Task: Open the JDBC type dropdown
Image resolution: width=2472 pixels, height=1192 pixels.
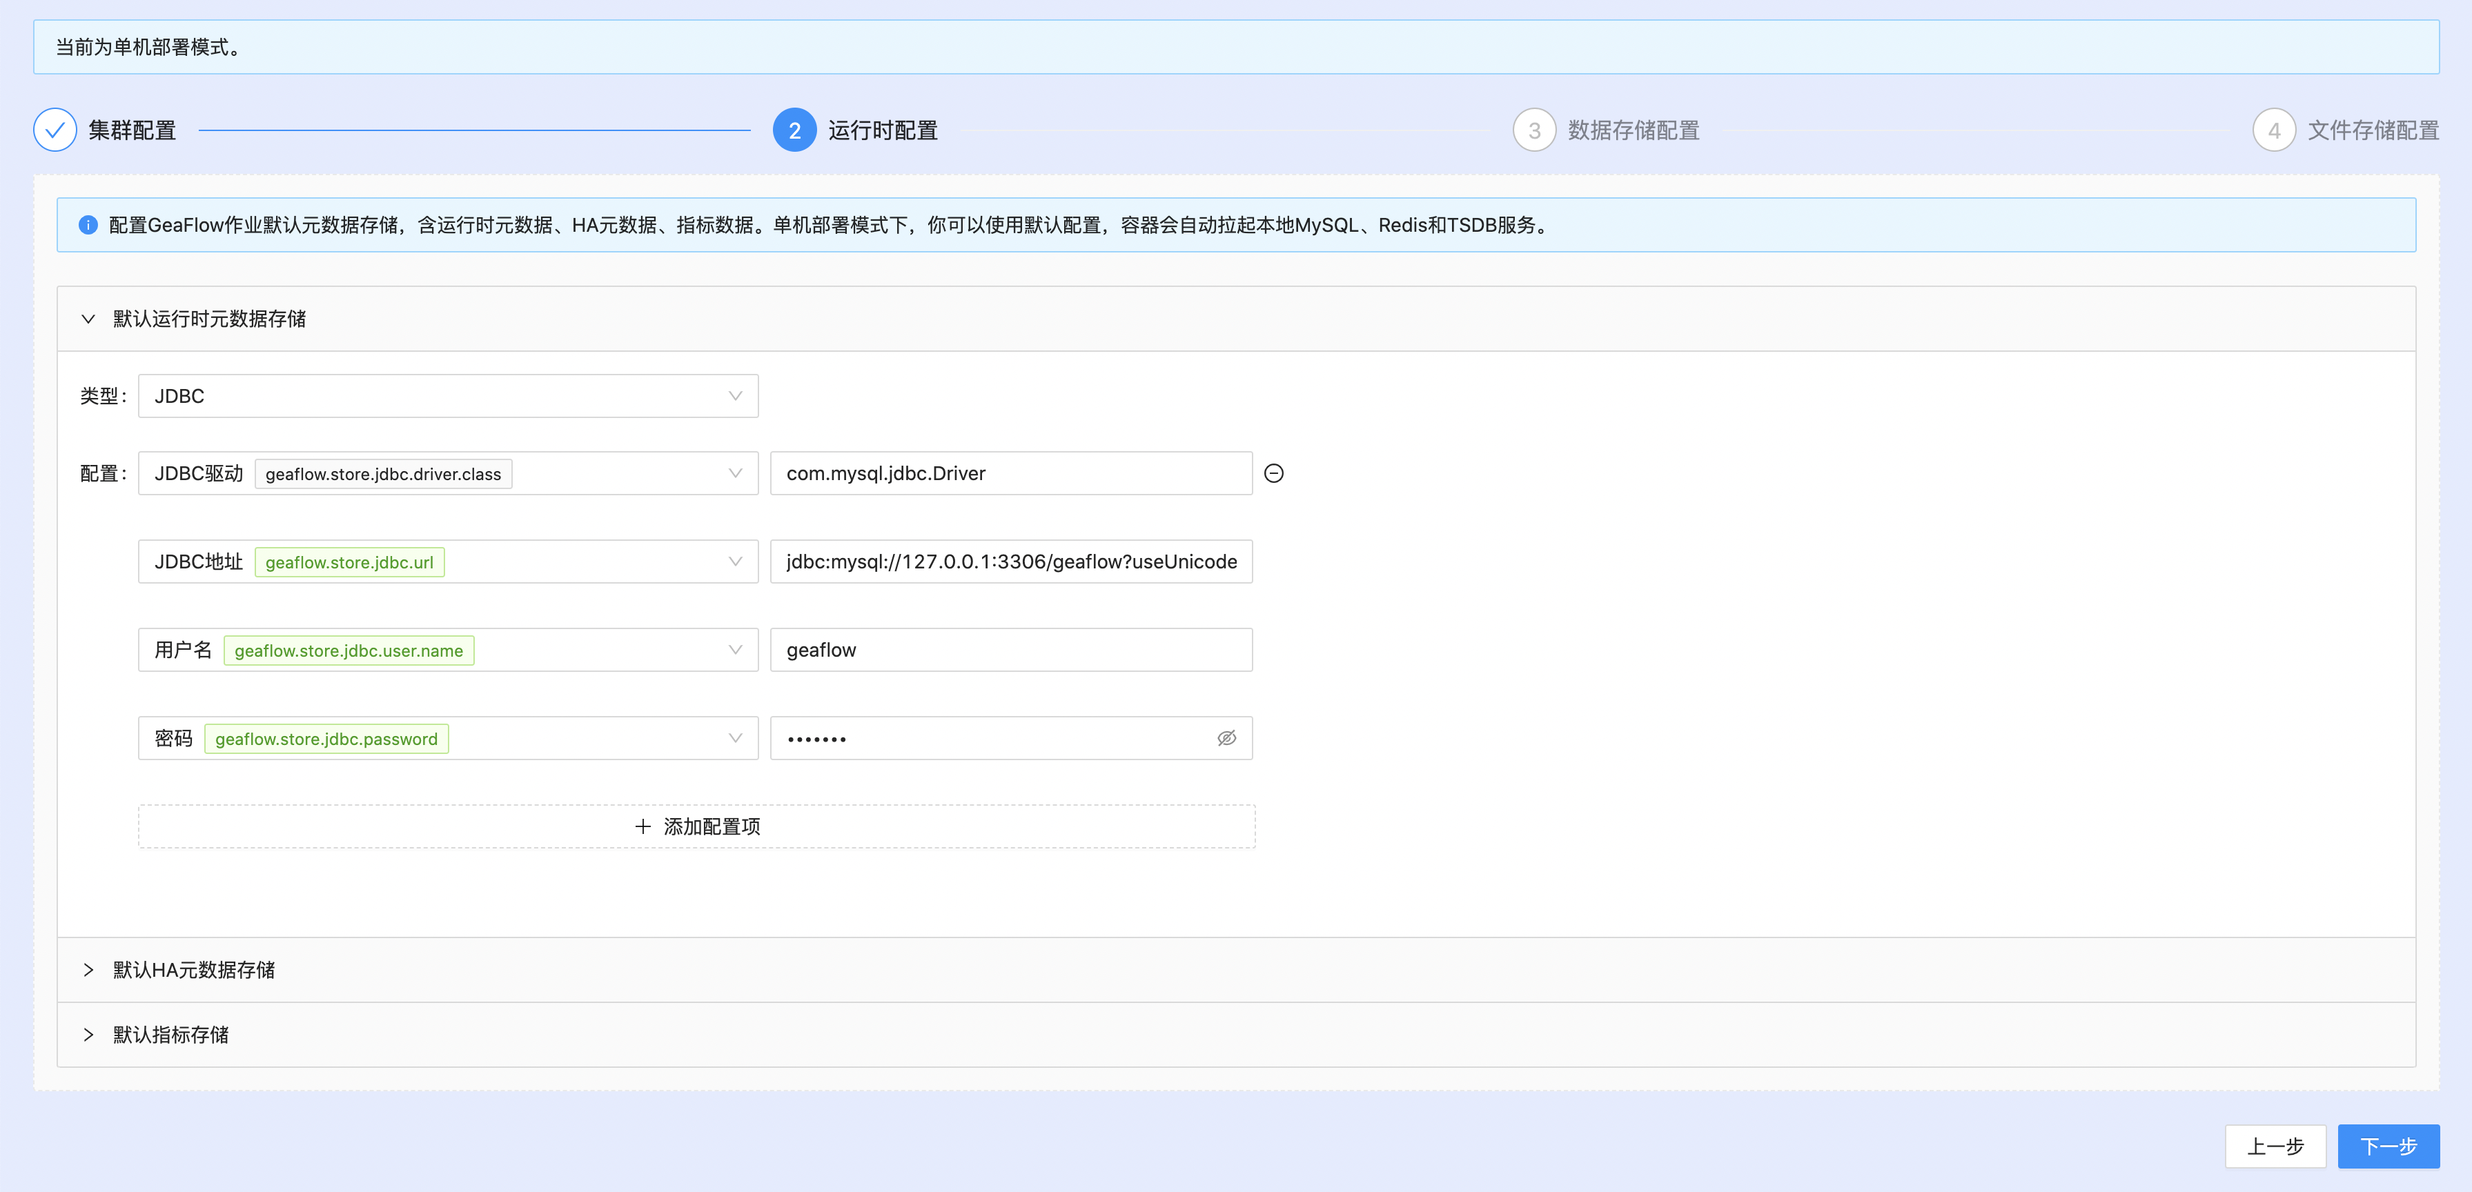Action: [x=448, y=396]
